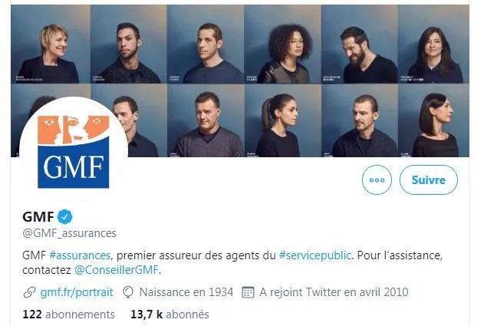View the 13,7 k abonnés list

(x=169, y=314)
